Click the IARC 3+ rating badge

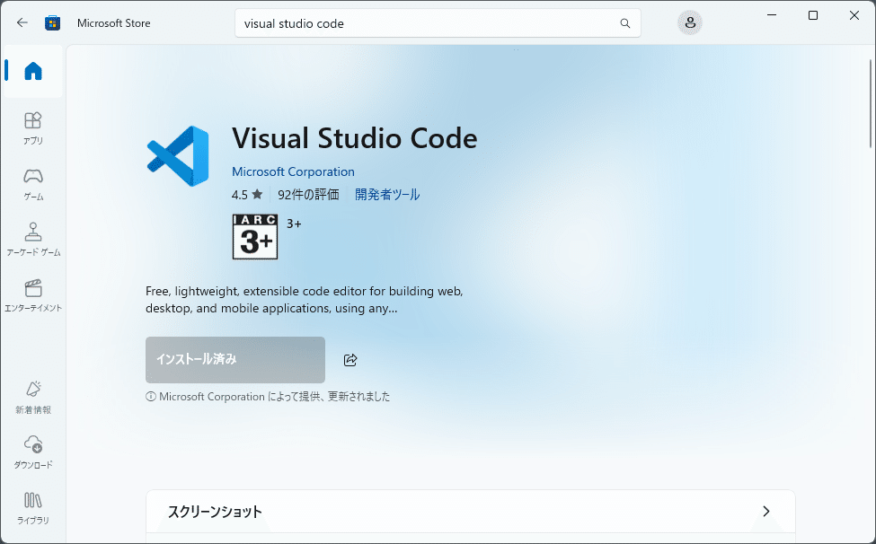[255, 237]
